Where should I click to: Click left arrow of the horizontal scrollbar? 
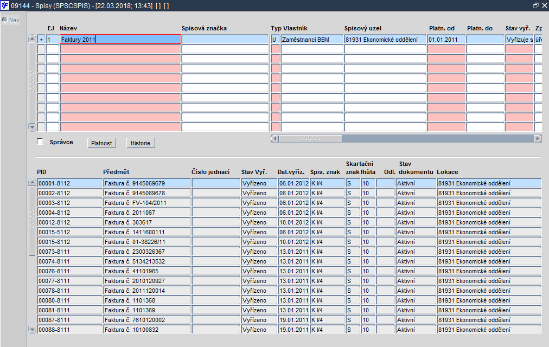(x=275, y=138)
